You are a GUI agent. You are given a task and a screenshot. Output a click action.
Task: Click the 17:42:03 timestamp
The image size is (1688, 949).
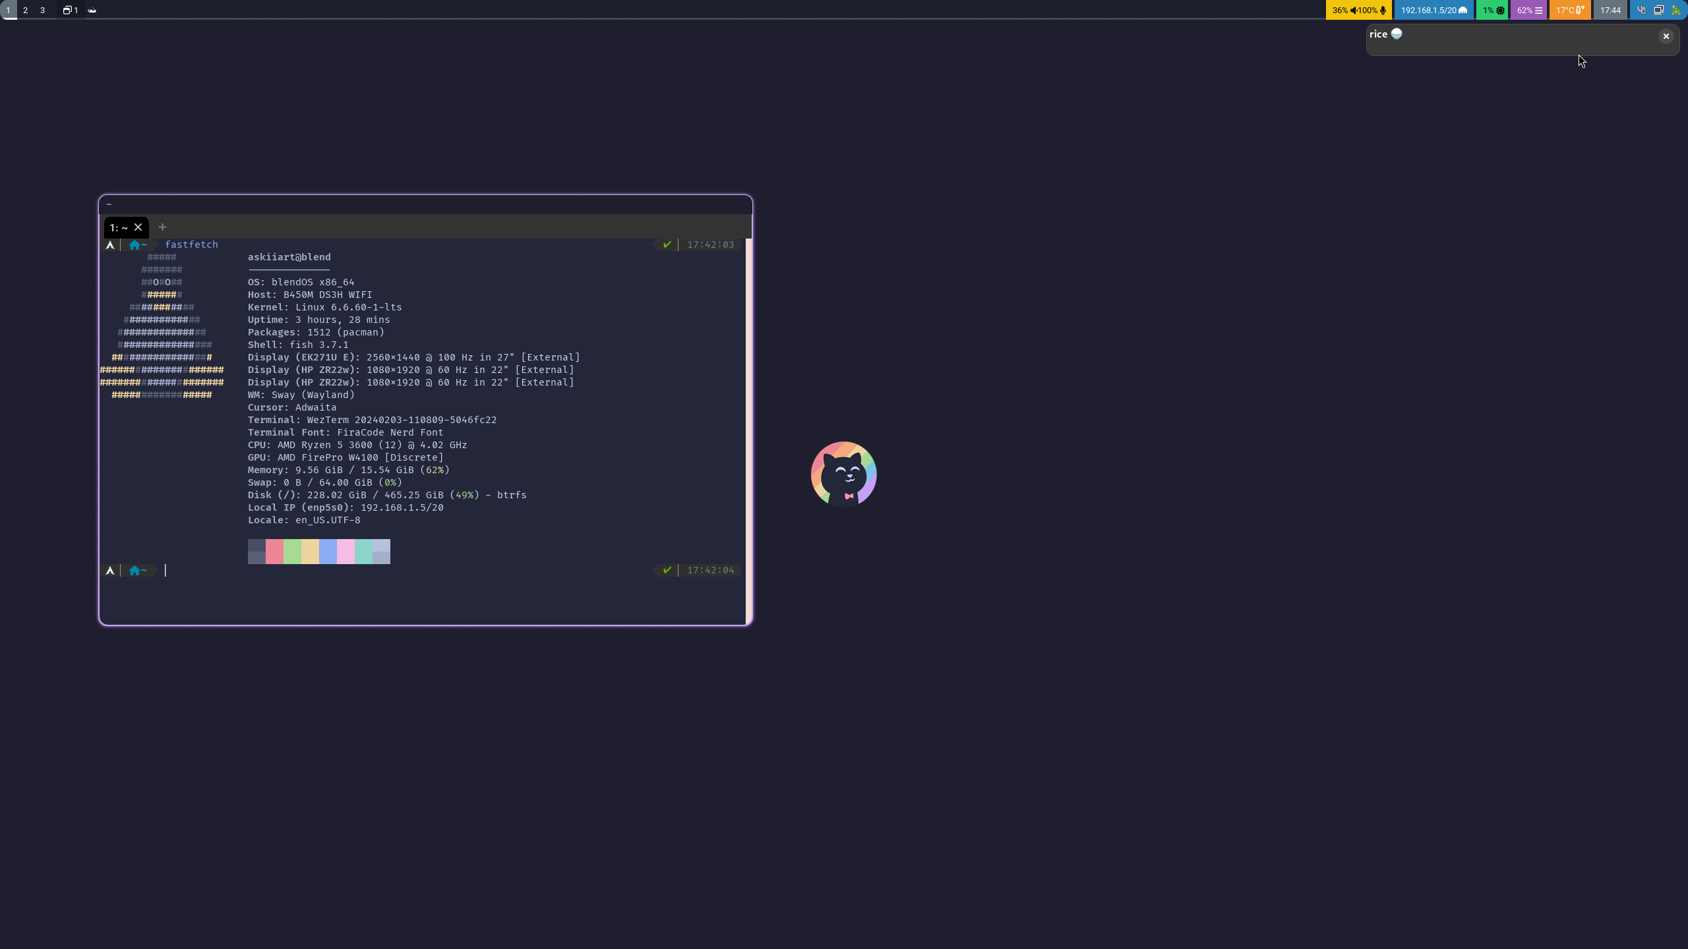click(711, 244)
